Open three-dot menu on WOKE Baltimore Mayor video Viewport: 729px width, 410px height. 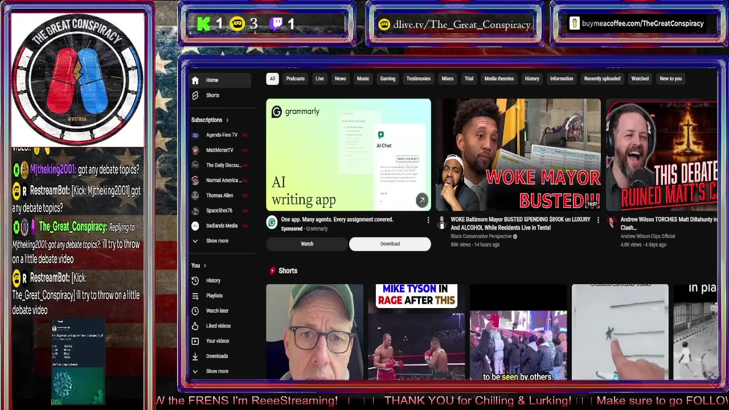coord(598,220)
